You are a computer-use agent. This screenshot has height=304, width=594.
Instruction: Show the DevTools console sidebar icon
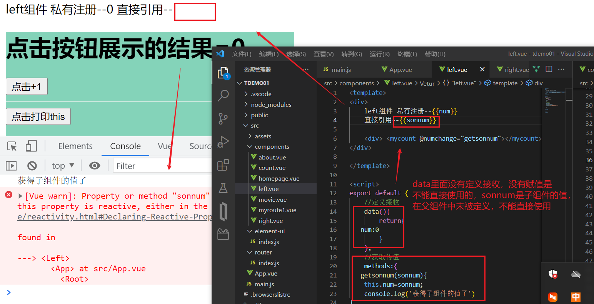coord(11,166)
